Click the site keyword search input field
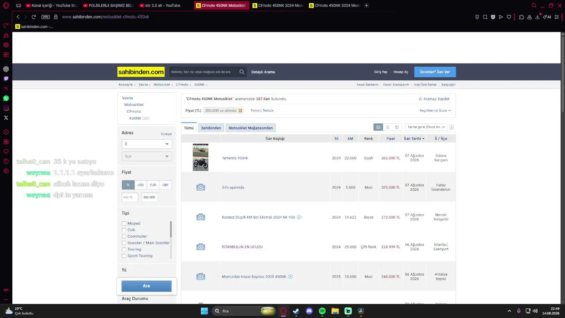 click(204, 72)
